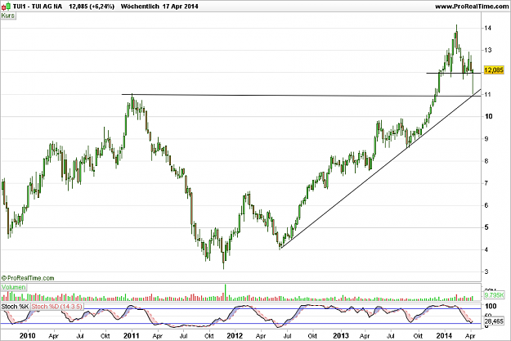This screenshot has width=511, height=341.
Task: Click the 12,085 (+6,24%) quote in header
Action: [x=92, y=7]
